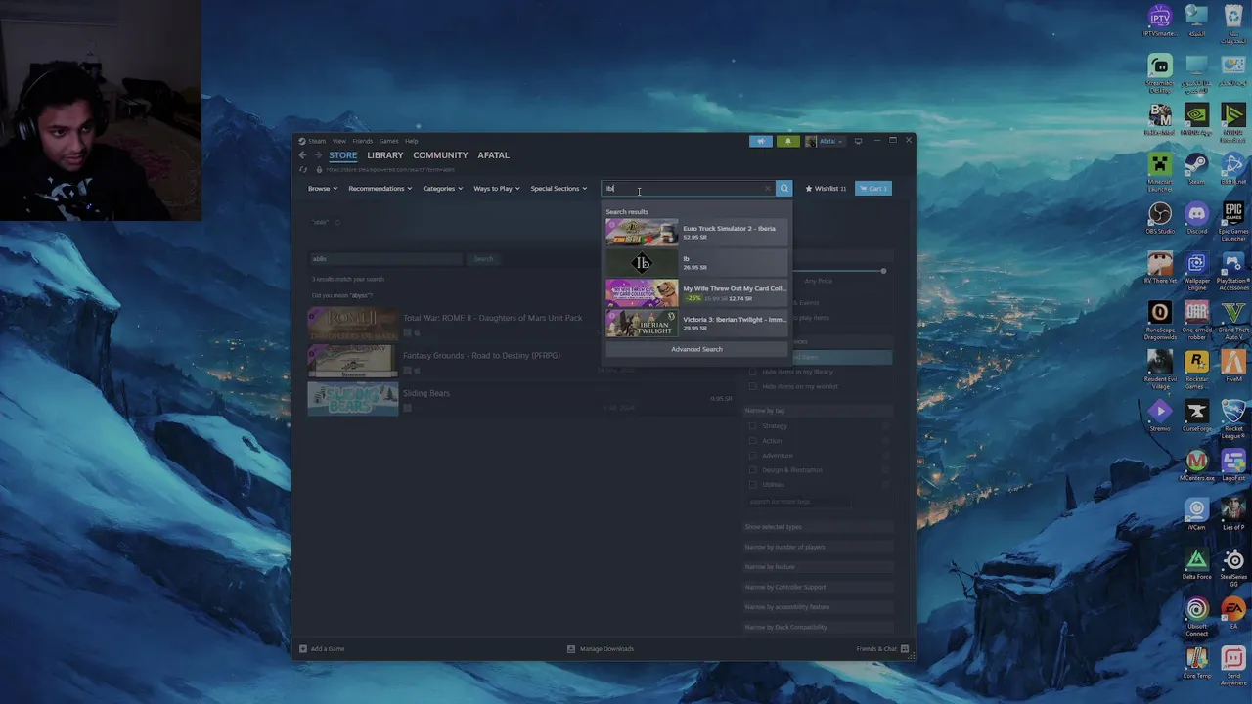The height and width of the screenshot is (704, 1252).
Task: Expand Narrow by Deck Compatibility
Action: [818, 627]
